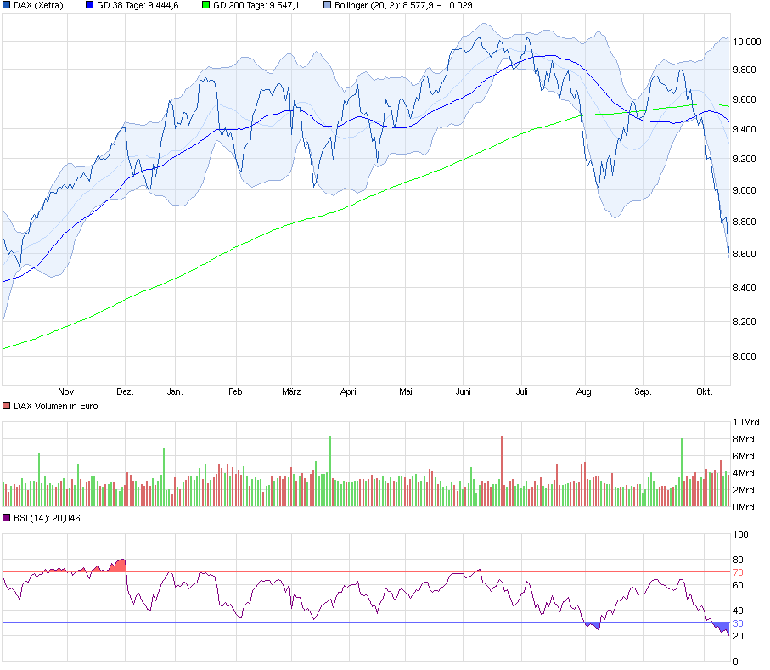Viewport: 770px width, 670px height.
Task: Click the green GD 200 Tage legend icon
Action: 208,6
